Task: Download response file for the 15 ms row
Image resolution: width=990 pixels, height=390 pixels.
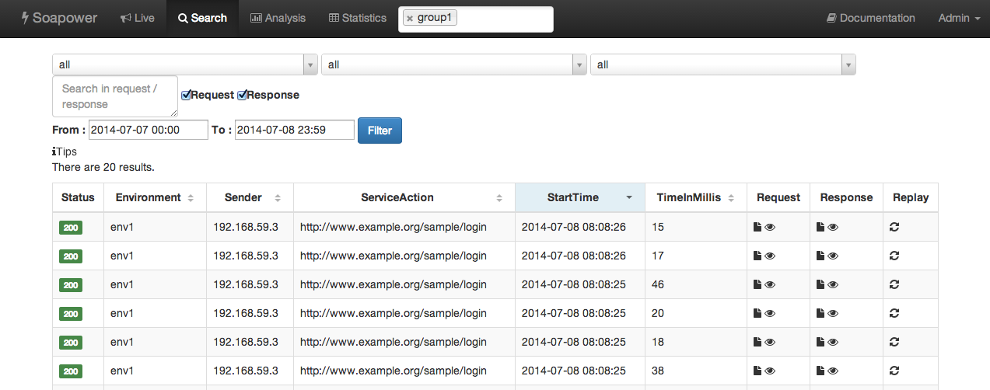Action: 820,227
